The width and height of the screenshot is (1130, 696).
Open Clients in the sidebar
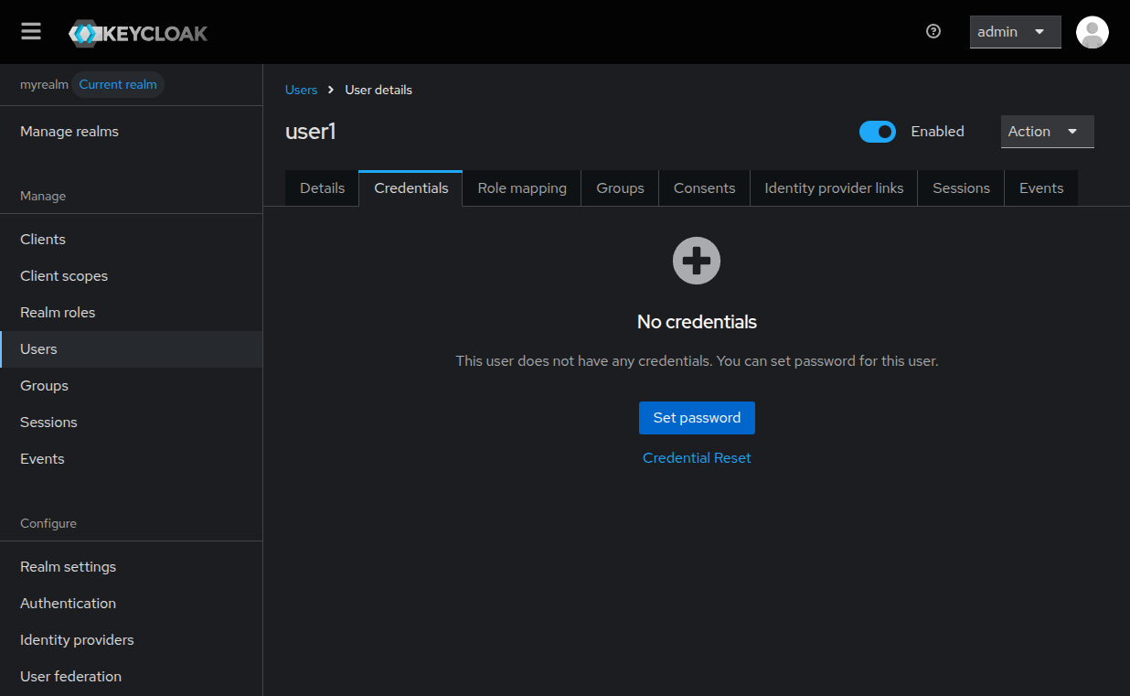[x=131, y=240]
